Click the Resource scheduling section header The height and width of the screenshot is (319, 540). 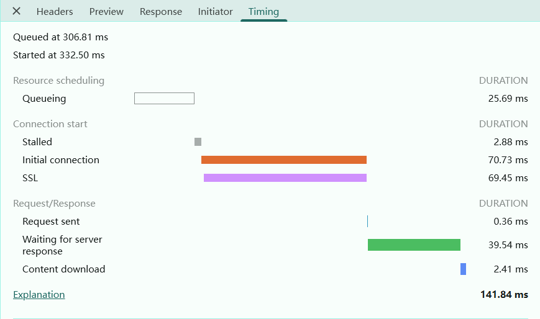click(x=58, y=81)
